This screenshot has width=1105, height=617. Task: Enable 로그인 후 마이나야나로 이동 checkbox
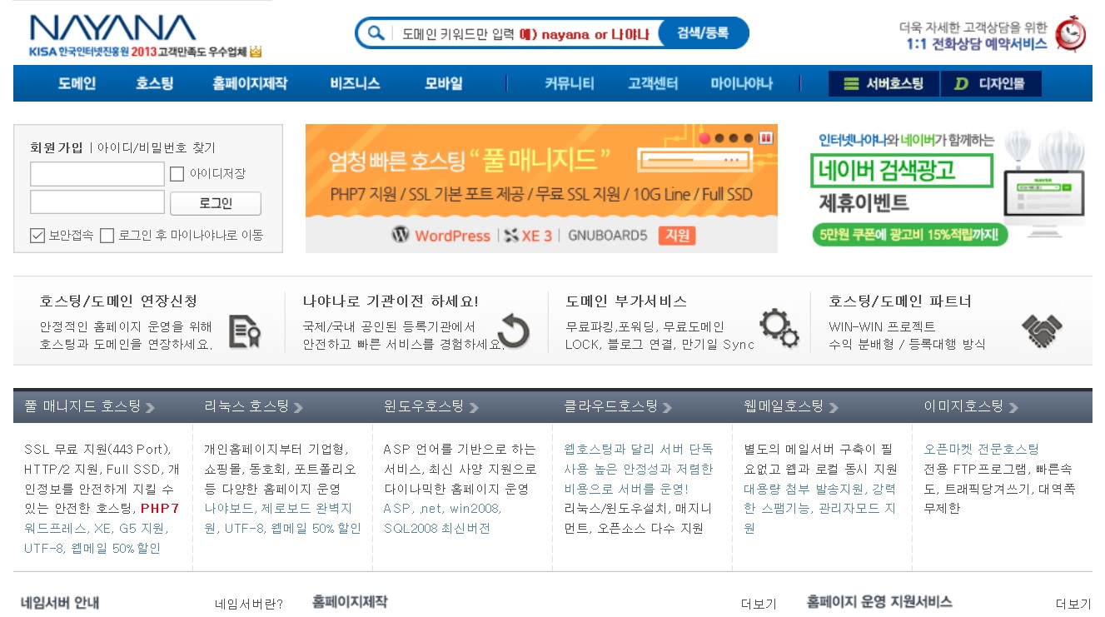pyautogui.click(x=107, y=236)
